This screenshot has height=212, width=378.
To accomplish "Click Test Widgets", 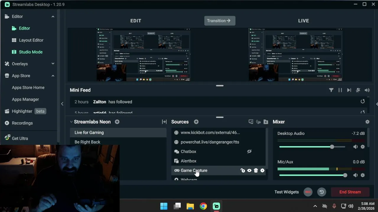I will click(286, 192).
